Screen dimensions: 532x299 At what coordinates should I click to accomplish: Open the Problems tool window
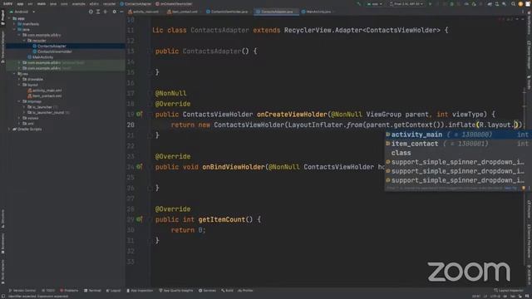tap(69, 291)
